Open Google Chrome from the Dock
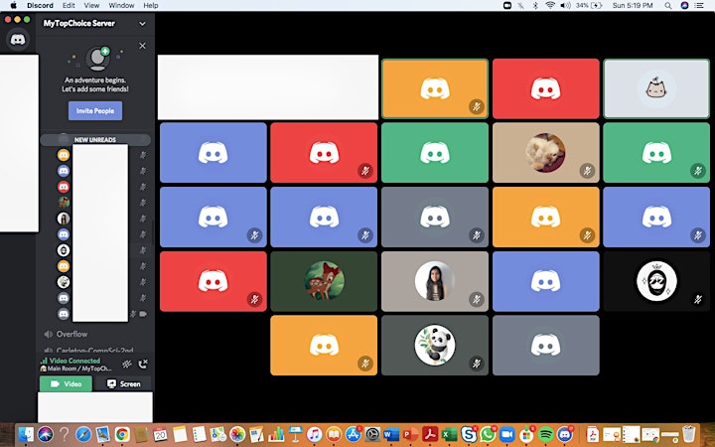 click(x=122, y=434)
